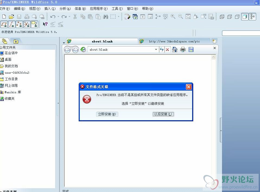Open the redo history dropdown arrow
The image size is (260, 192).
69,17
